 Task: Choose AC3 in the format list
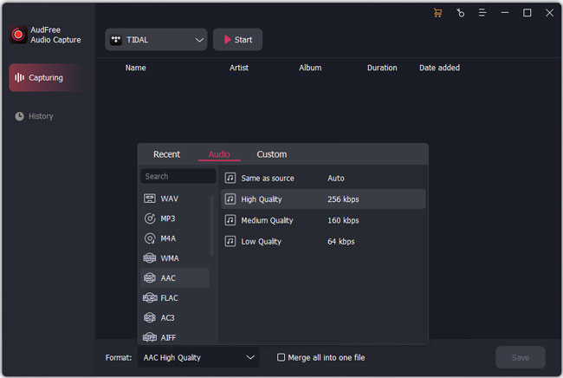click(175, 317)
